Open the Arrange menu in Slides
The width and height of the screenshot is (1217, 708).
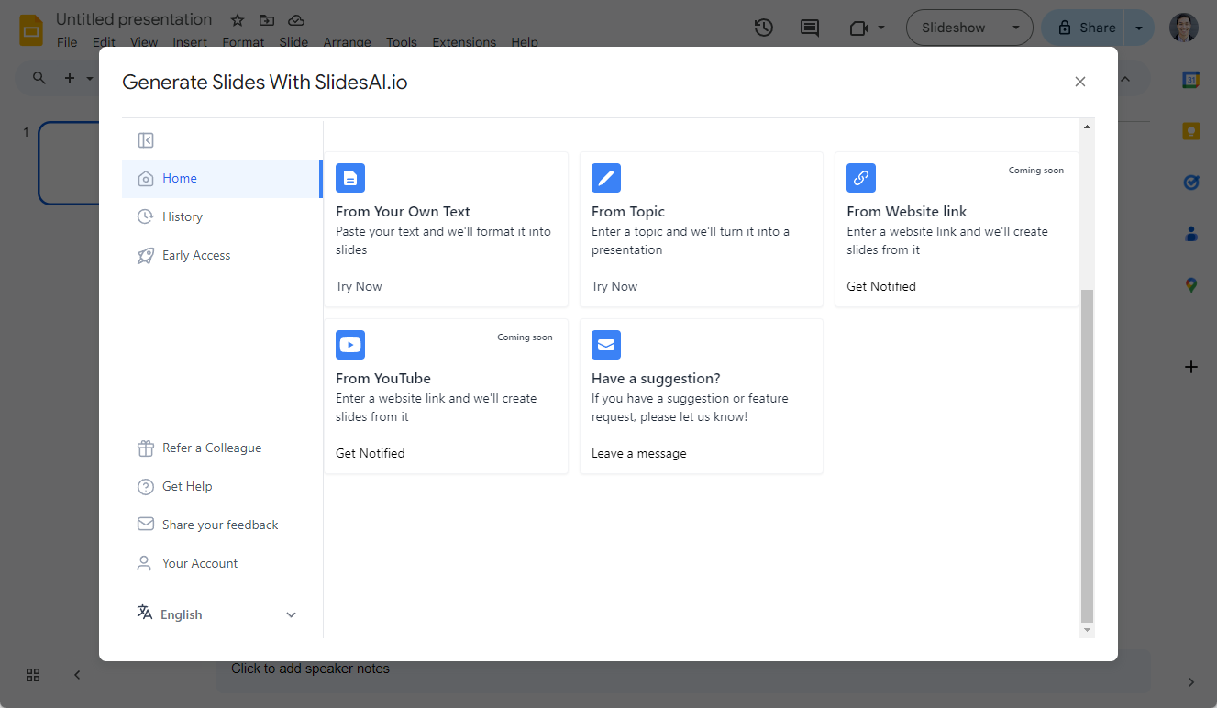[x=347, y=42]
